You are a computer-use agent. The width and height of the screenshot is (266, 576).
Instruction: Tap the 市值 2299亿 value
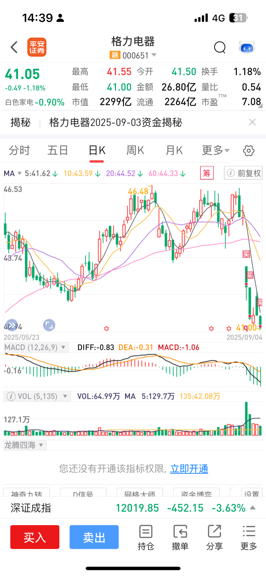(116, 102)
